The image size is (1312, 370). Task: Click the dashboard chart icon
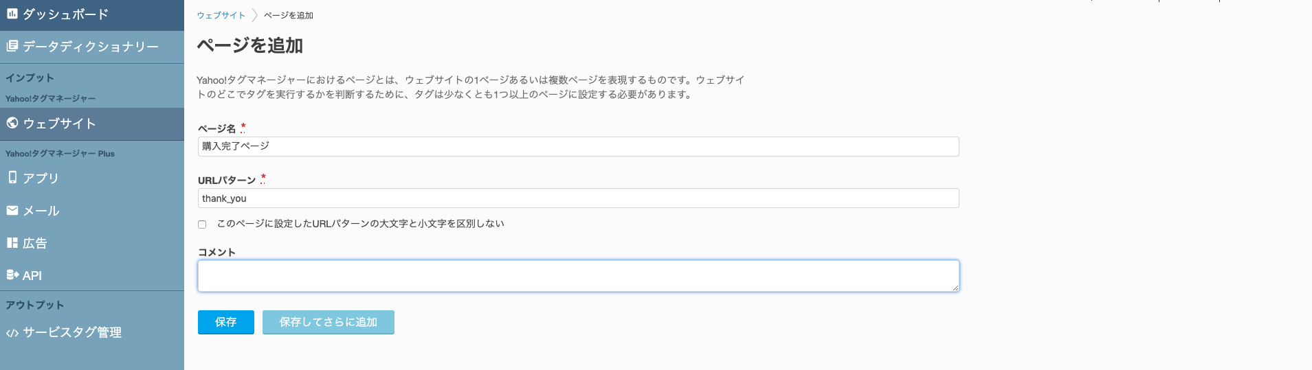pyautogui.click(x=12, y=14)
